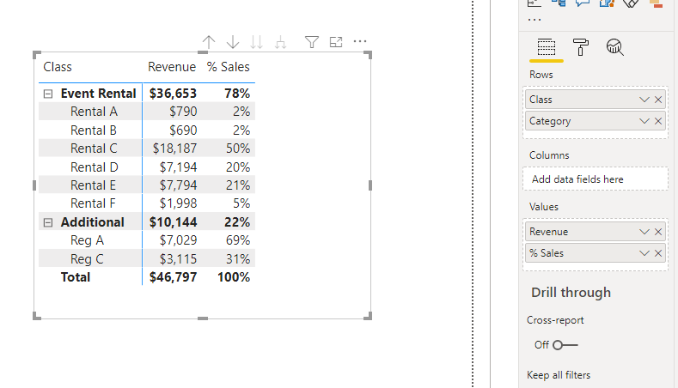Open the Revenue field dropdown in Values
Screen dimensions: 678x388
[644, 232]
